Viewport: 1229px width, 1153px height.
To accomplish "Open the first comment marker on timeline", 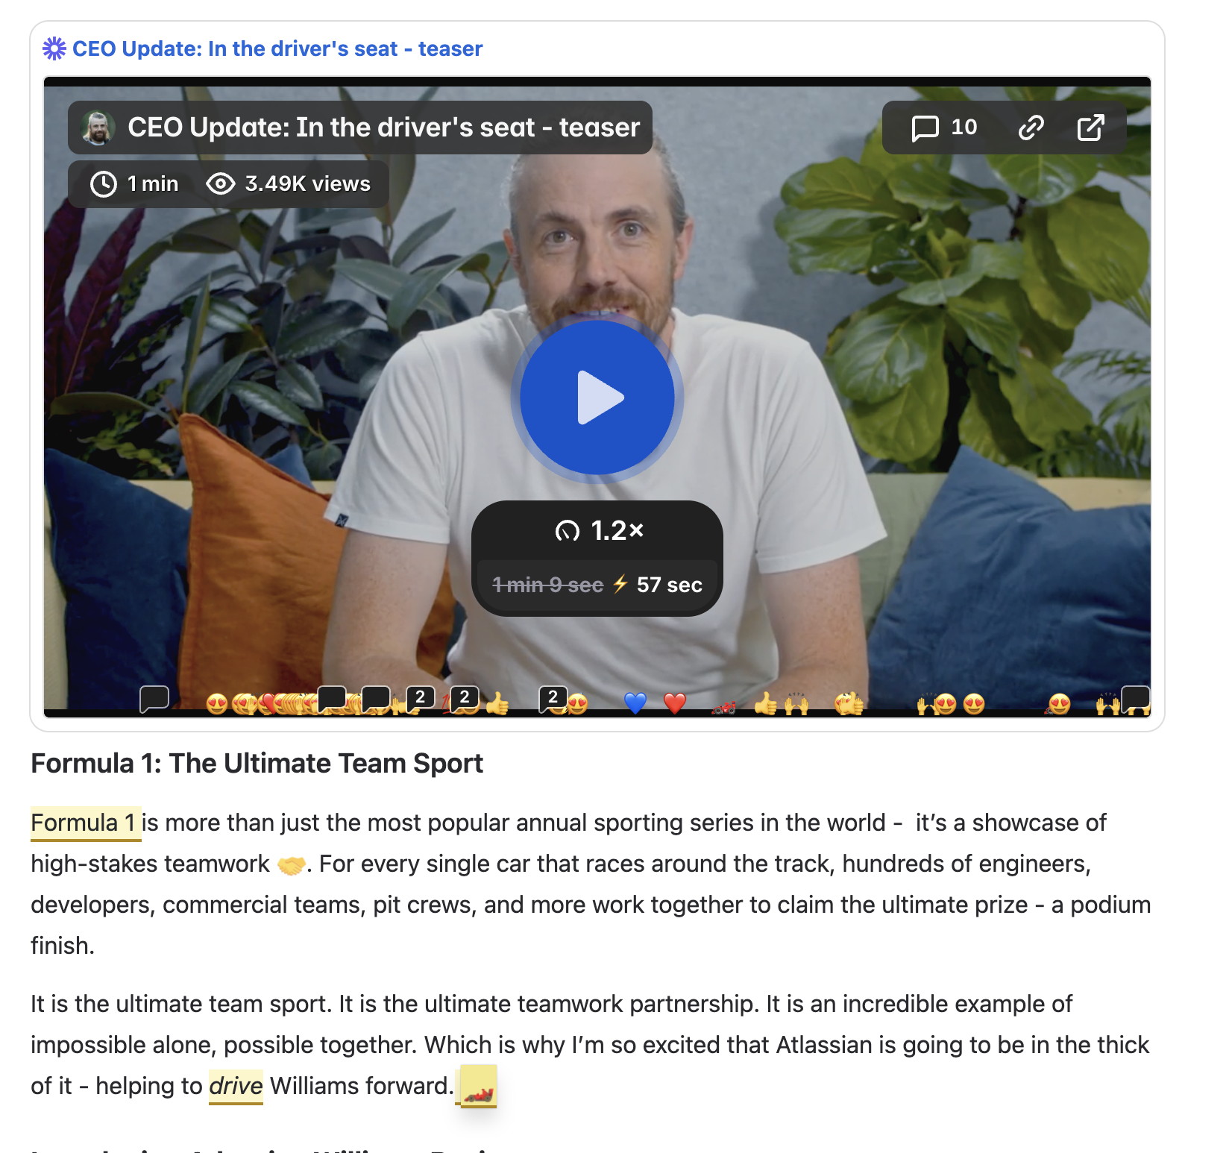I will click(x=154, y=700).
